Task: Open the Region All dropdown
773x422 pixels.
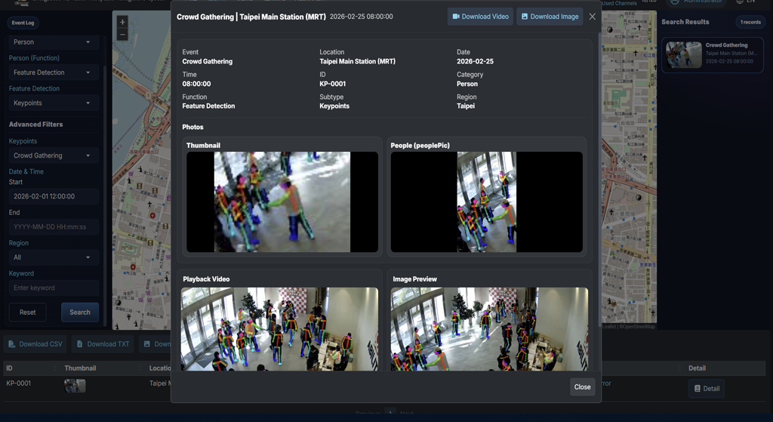Action: pyautogui.click(x=54, y=257)
